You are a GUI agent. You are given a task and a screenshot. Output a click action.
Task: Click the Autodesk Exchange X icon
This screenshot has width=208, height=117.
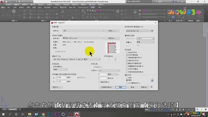[x=173, y=2]
